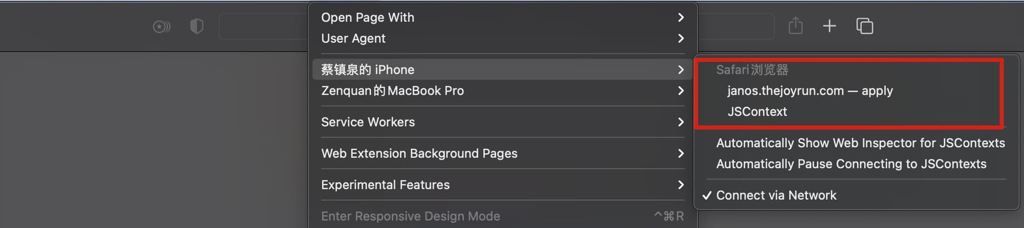Select janos.thejoyrun.com — apply page

click(x=810, y=91)
